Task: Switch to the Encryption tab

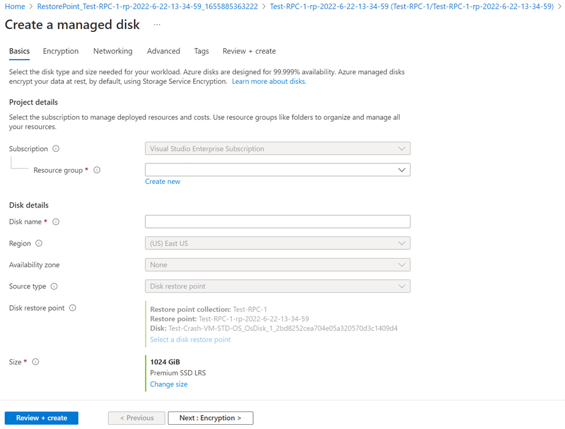Action: pyautogui.click(x=60, y=51)
